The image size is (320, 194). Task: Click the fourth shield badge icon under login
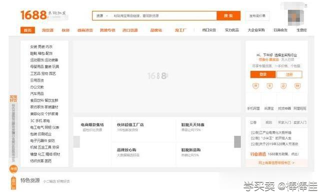pyautogui.click(x=297, y=86)
